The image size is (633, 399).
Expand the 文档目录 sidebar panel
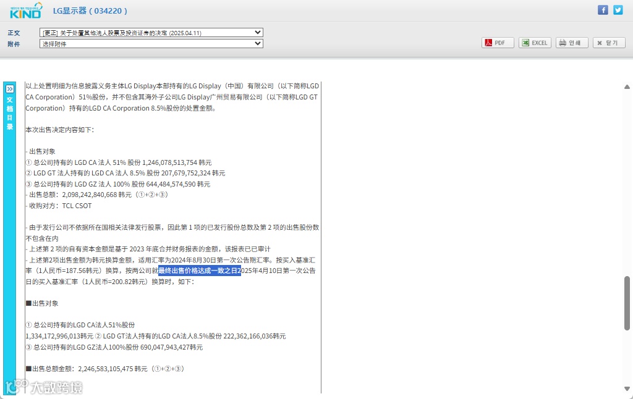10,89
